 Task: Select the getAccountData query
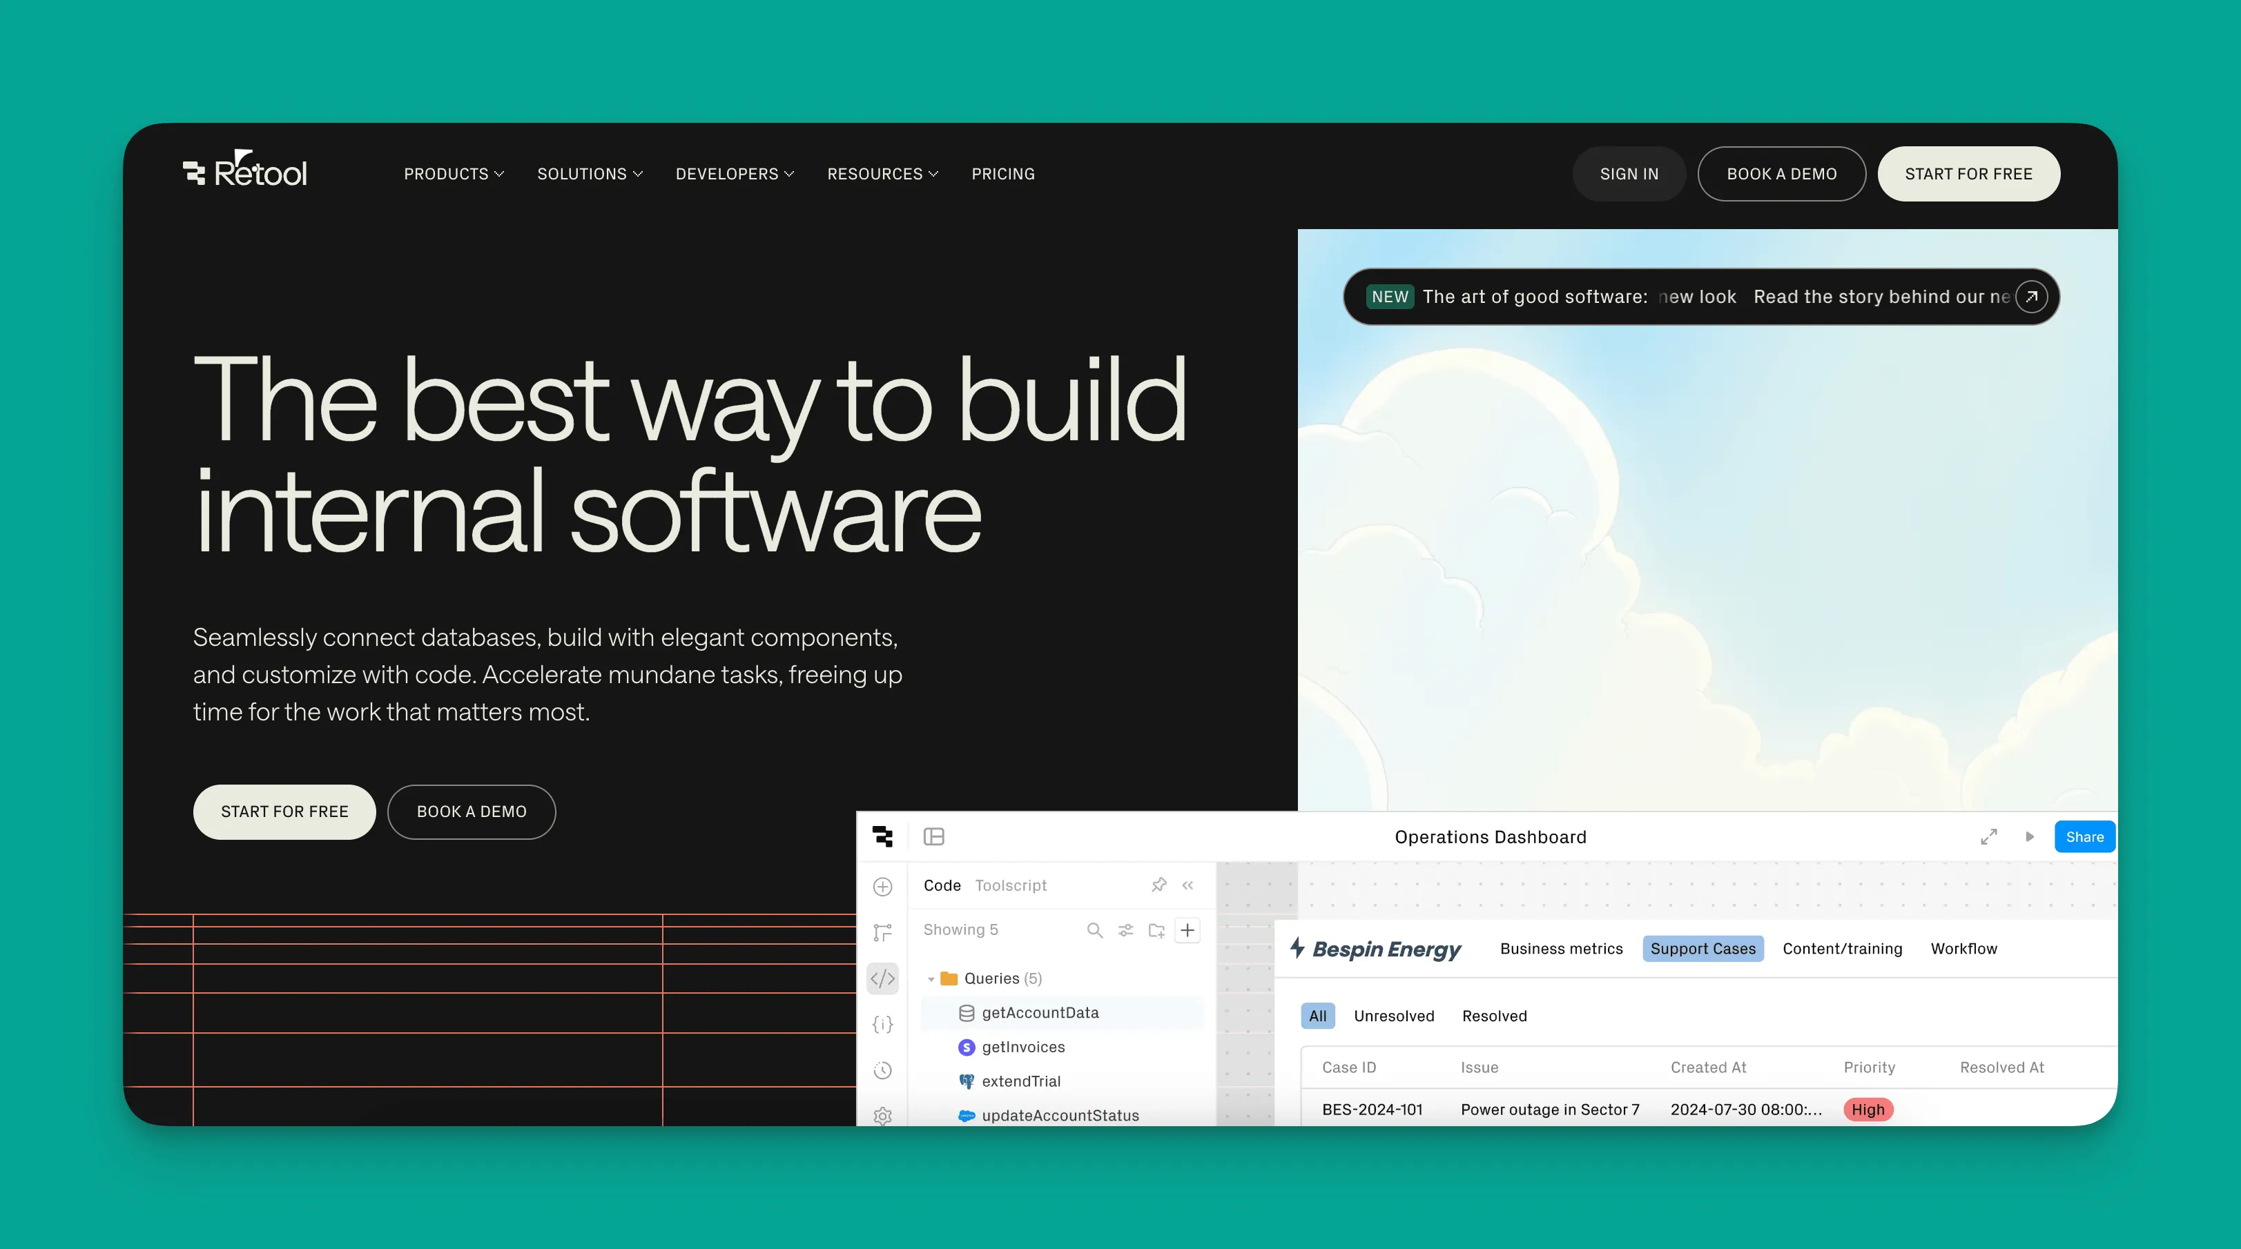(x=1040, y=1012)
